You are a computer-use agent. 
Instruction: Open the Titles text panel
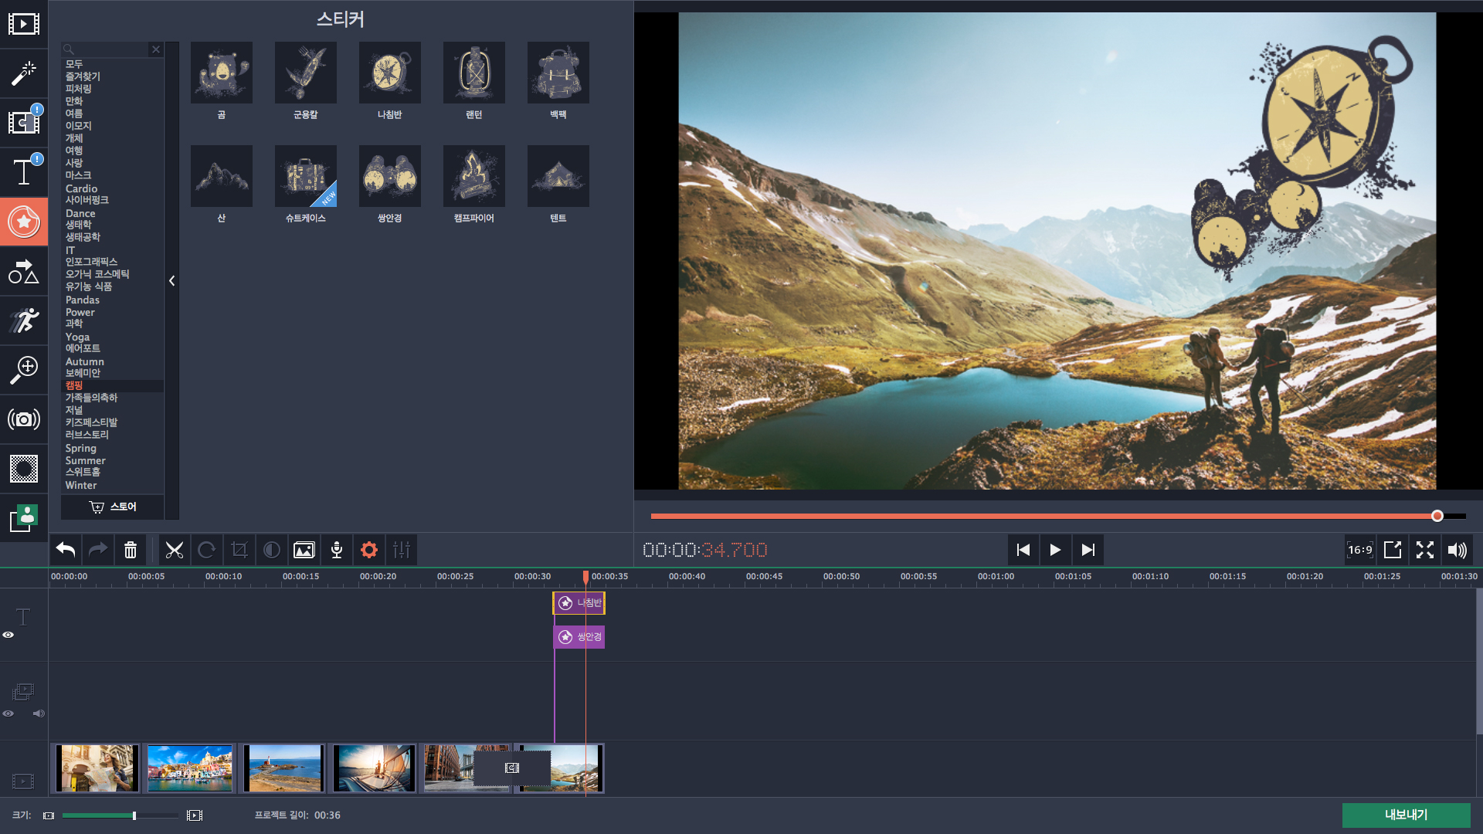(23, 171)
